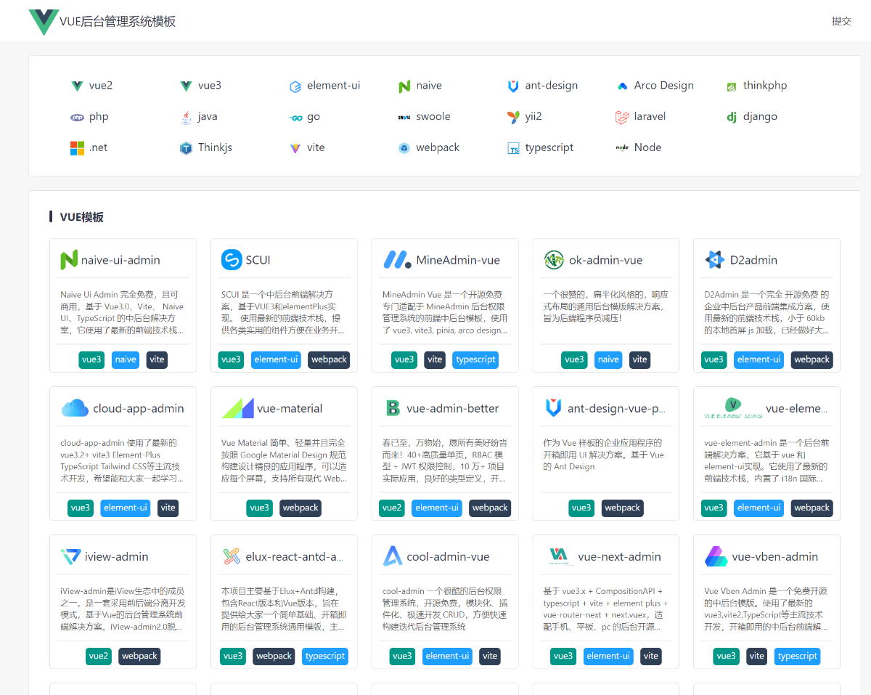Image resolution: width=871 pixels, height=695 pixels.
Task: Open the SCUI template title
Action: click(258, 260)
